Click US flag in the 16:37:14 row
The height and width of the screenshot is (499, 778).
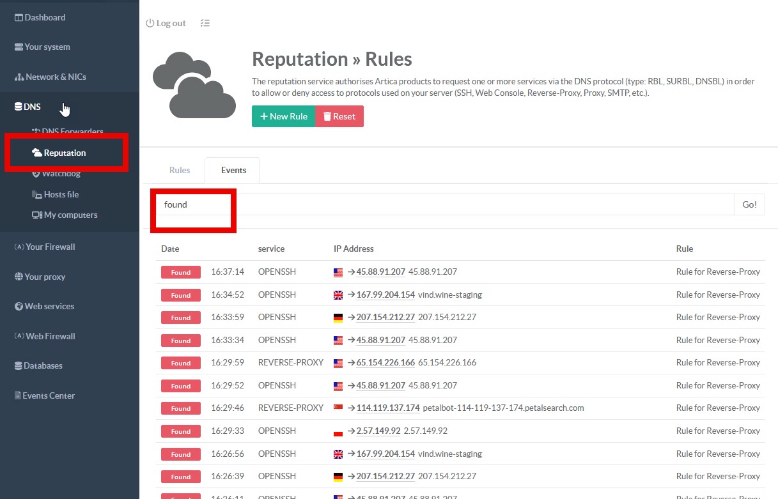338,272
